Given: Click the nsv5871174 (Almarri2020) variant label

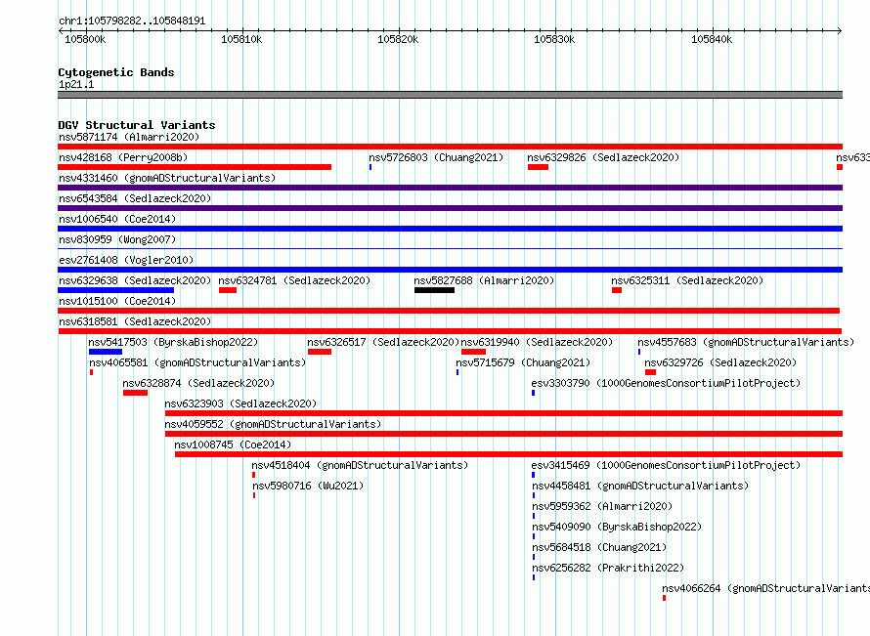Looking at the screenshot, I should tap(129, 137).
